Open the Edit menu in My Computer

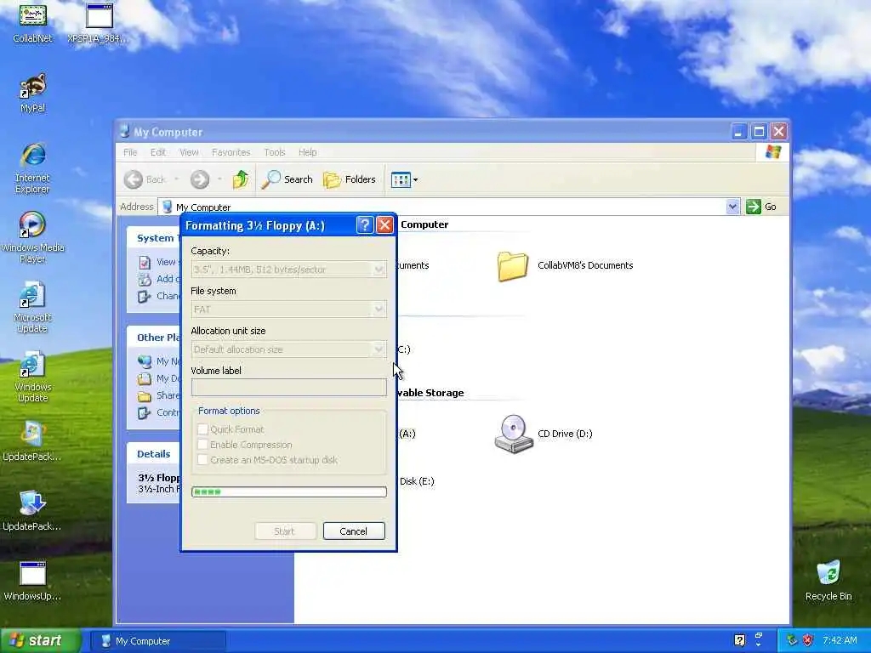click(157, 152)
